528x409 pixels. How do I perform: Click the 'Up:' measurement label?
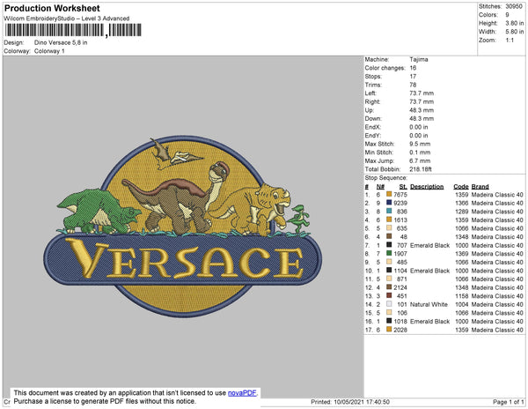(x=370, y=110)
